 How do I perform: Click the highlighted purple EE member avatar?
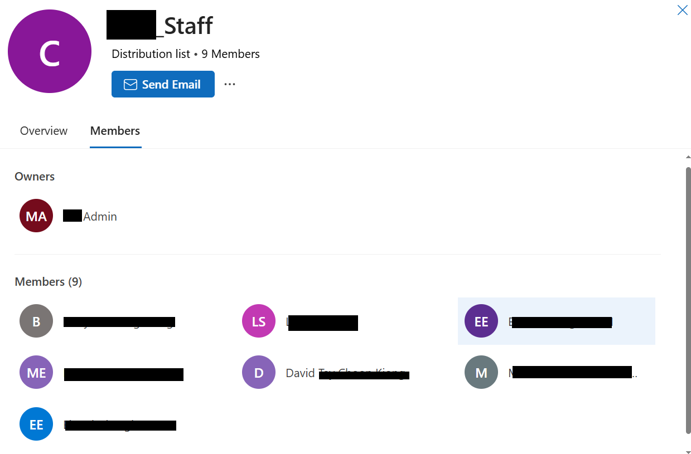coord(481,321)
